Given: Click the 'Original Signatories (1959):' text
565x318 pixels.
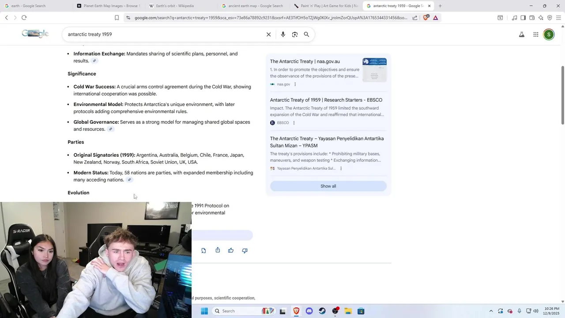Looking at the screenshot, I should coord(104,155).
